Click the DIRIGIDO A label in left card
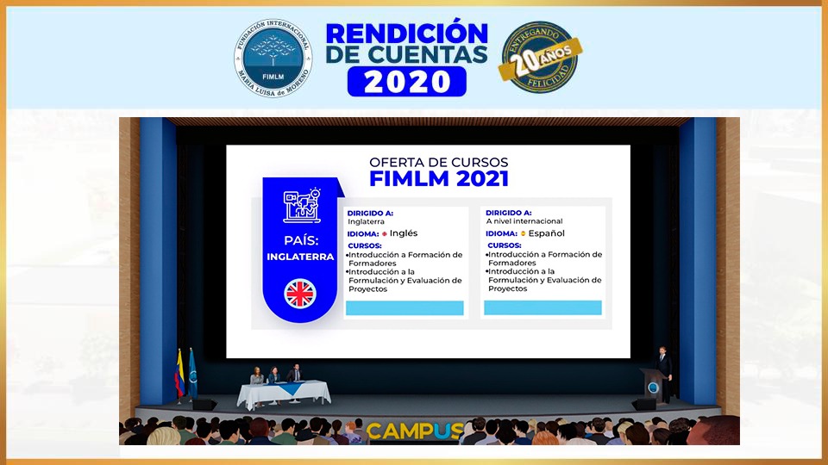The height and width of the screenshot is (465, 828). tap(370, 214)
